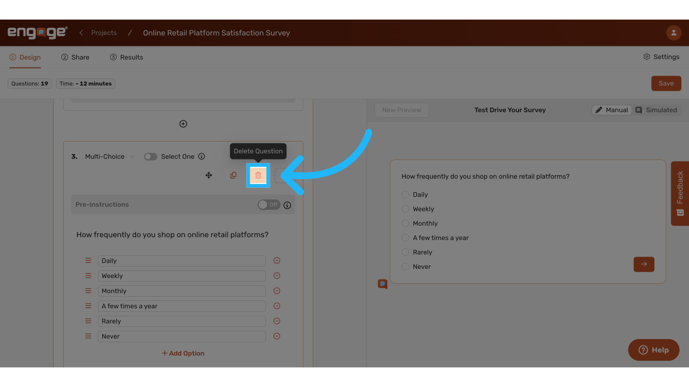Click the Weekly option text field
Viewport: 689px width, 387px height.
coord(182,276)
